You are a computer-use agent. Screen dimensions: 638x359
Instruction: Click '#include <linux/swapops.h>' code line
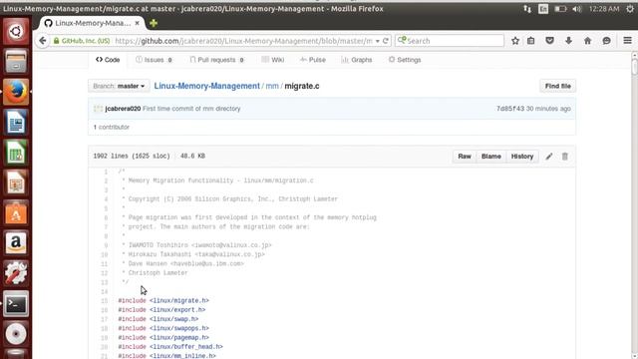[x=163, y=328]
